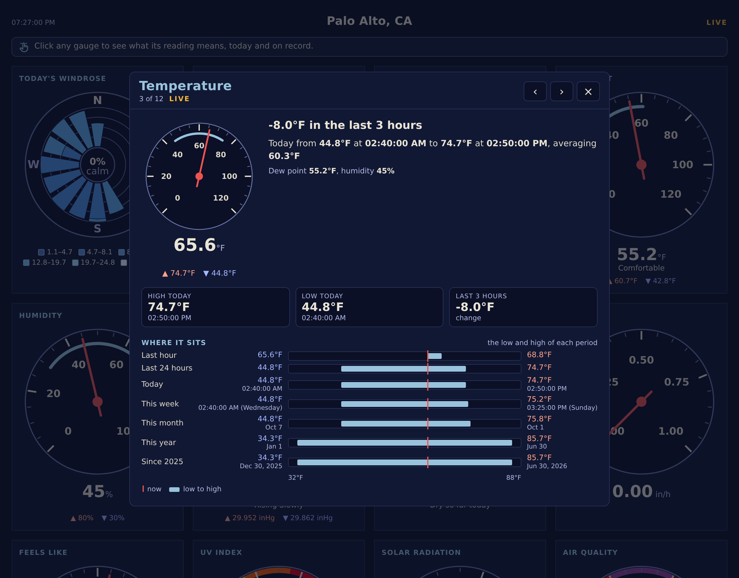Click the 29.862 inHg pressure low
This screenshot has width=739, height=578.
coord(307,518)
